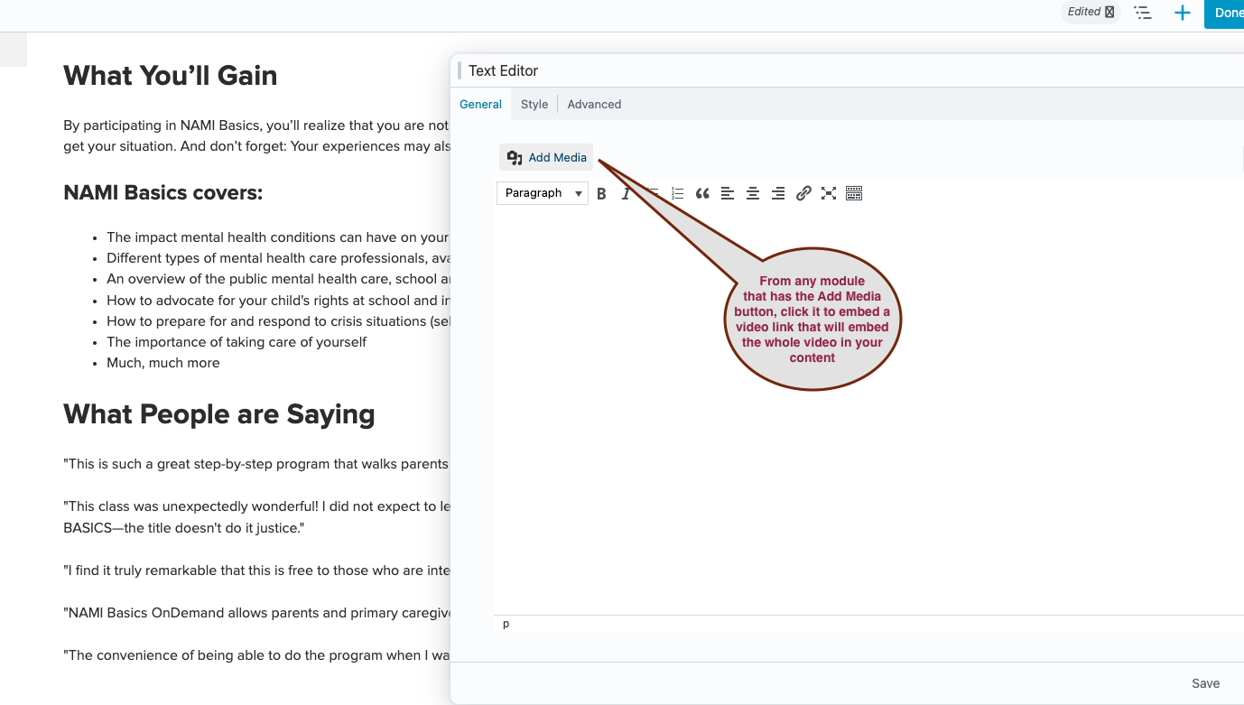The image size is (1244, 705).
Task: Click 'This is such a great step-by-step program'
Action: (256, 464)
